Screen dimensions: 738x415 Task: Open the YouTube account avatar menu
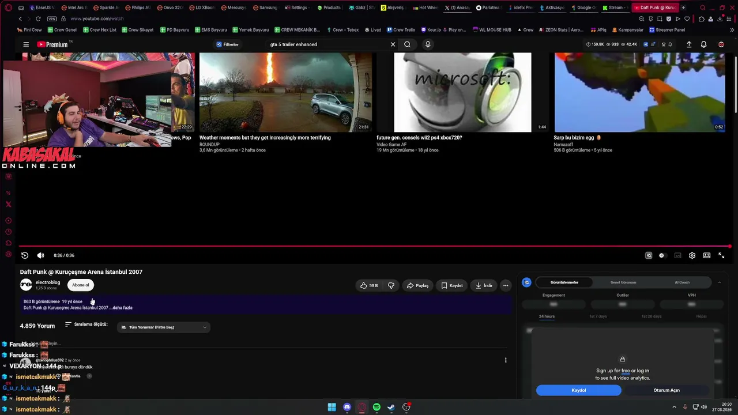pos(721,44)
